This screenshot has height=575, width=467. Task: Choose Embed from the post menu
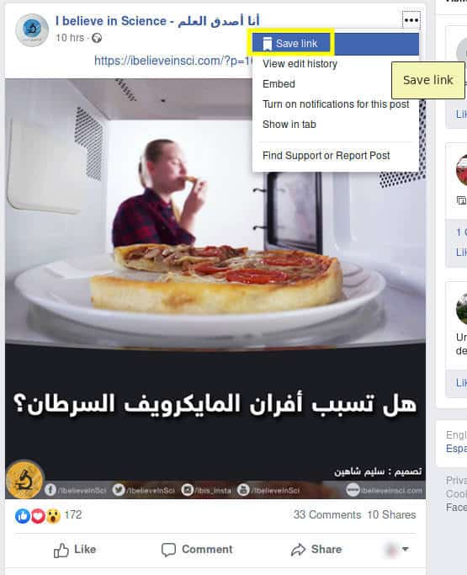pos(279,84)
